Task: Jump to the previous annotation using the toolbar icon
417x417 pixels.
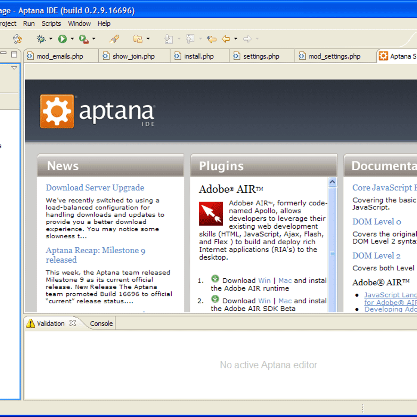Action: [190, 39]
